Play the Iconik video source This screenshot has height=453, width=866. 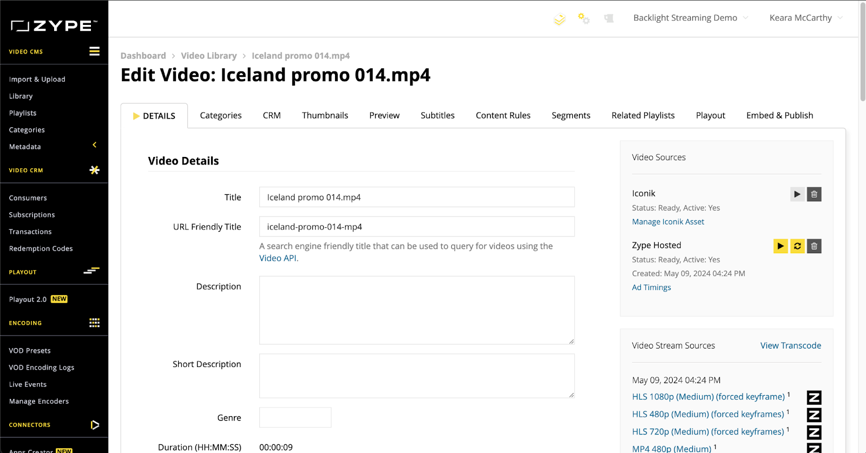797,194
